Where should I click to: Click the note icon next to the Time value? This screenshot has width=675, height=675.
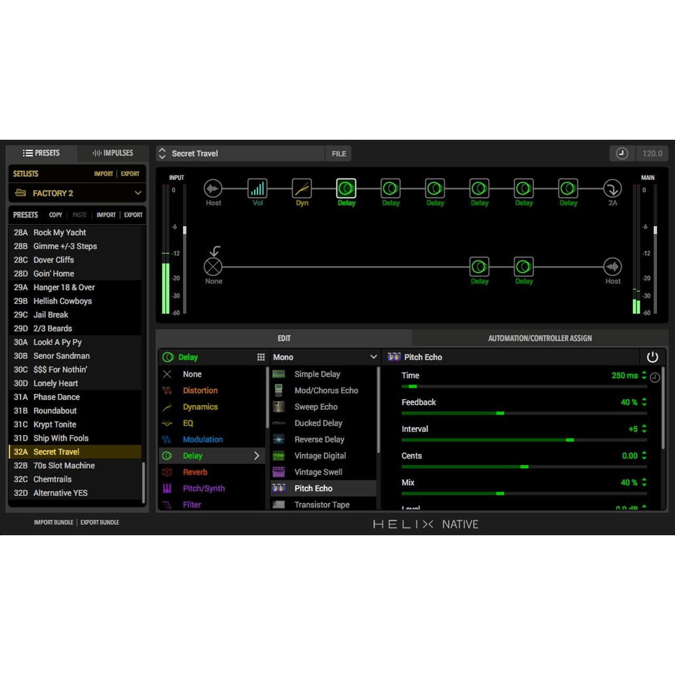(654, 376)
